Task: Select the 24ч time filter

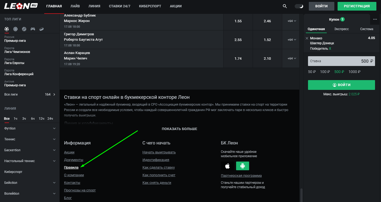Action: tap(50, 119)
